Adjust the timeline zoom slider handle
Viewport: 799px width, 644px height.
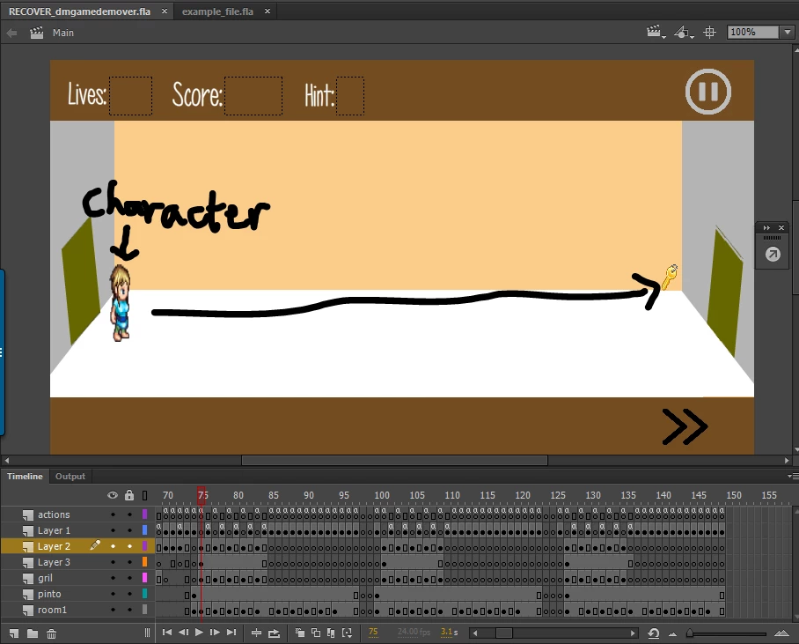[x=689, y=633]
